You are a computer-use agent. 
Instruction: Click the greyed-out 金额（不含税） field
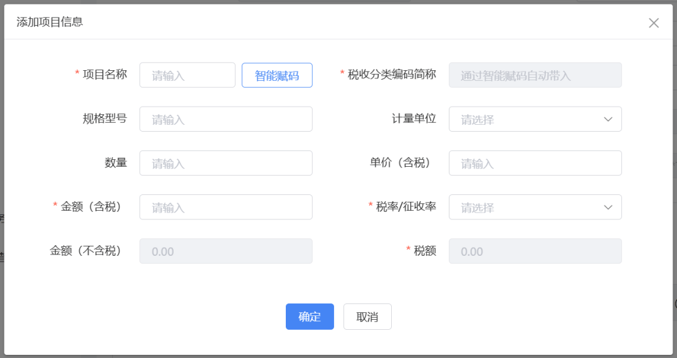[x=226, y=251]
